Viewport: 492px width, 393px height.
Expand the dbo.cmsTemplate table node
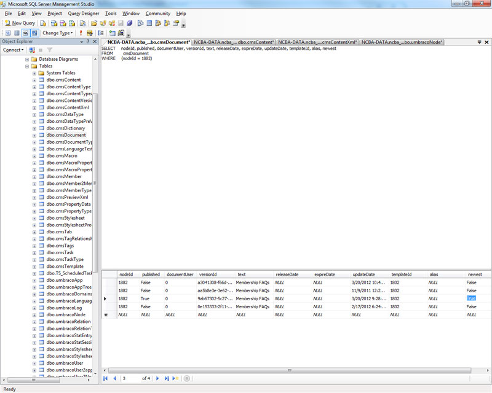(34, 267)
